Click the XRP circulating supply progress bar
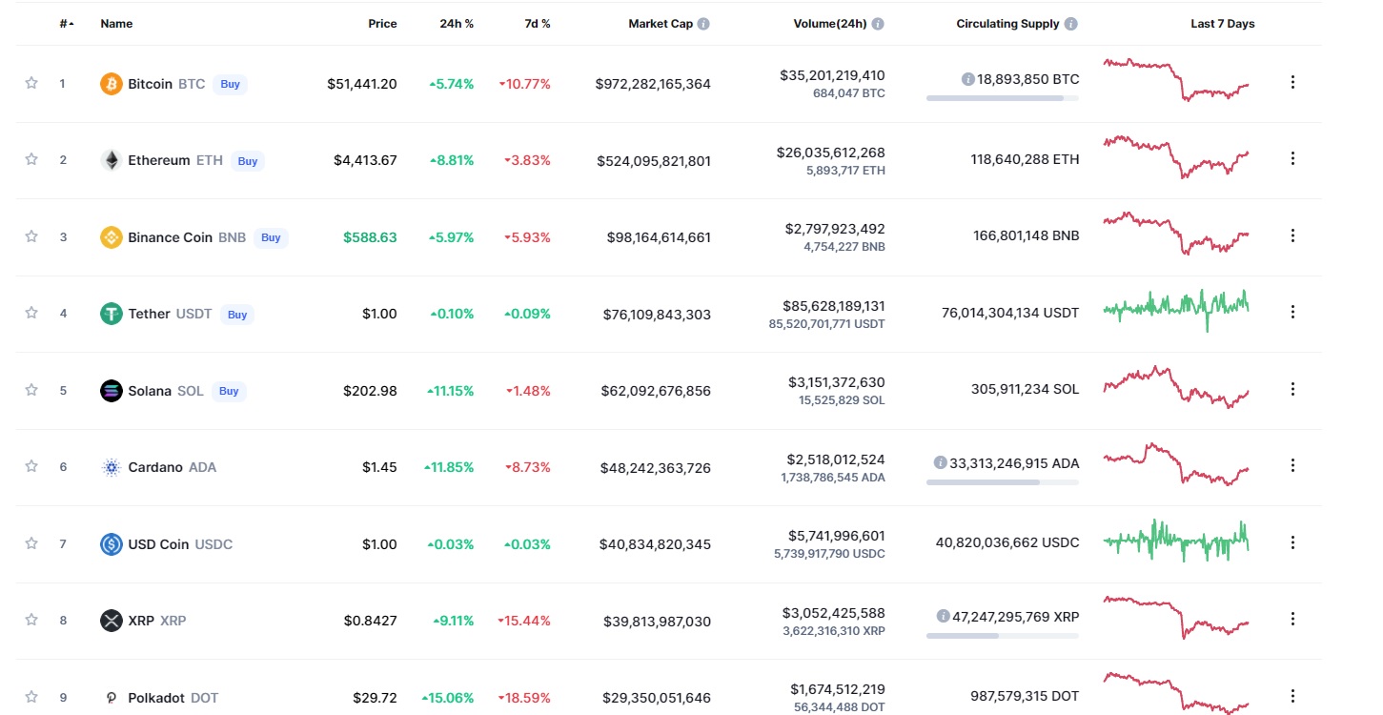Image resolution: width=1383 pixels, height=715 pixels. tap(1003, 636)
